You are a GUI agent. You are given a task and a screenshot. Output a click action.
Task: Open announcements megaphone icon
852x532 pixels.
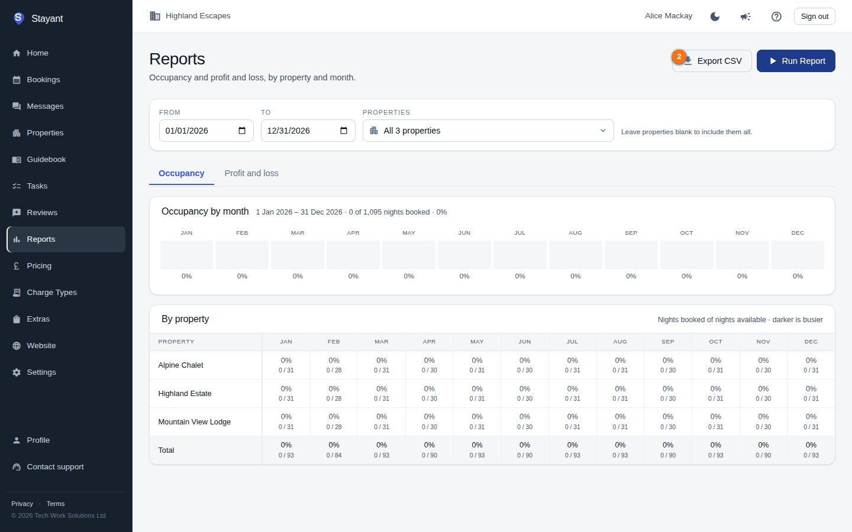point(745,17)
